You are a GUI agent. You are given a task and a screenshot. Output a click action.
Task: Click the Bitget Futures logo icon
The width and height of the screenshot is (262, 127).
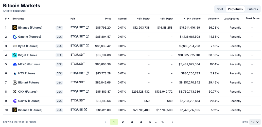(x=15, y=55)
